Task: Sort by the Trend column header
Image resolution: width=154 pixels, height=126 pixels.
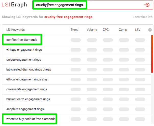Action: [x=74, y=30]
